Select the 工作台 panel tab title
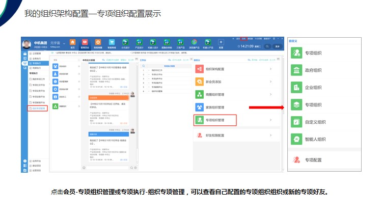 (143, 60)
